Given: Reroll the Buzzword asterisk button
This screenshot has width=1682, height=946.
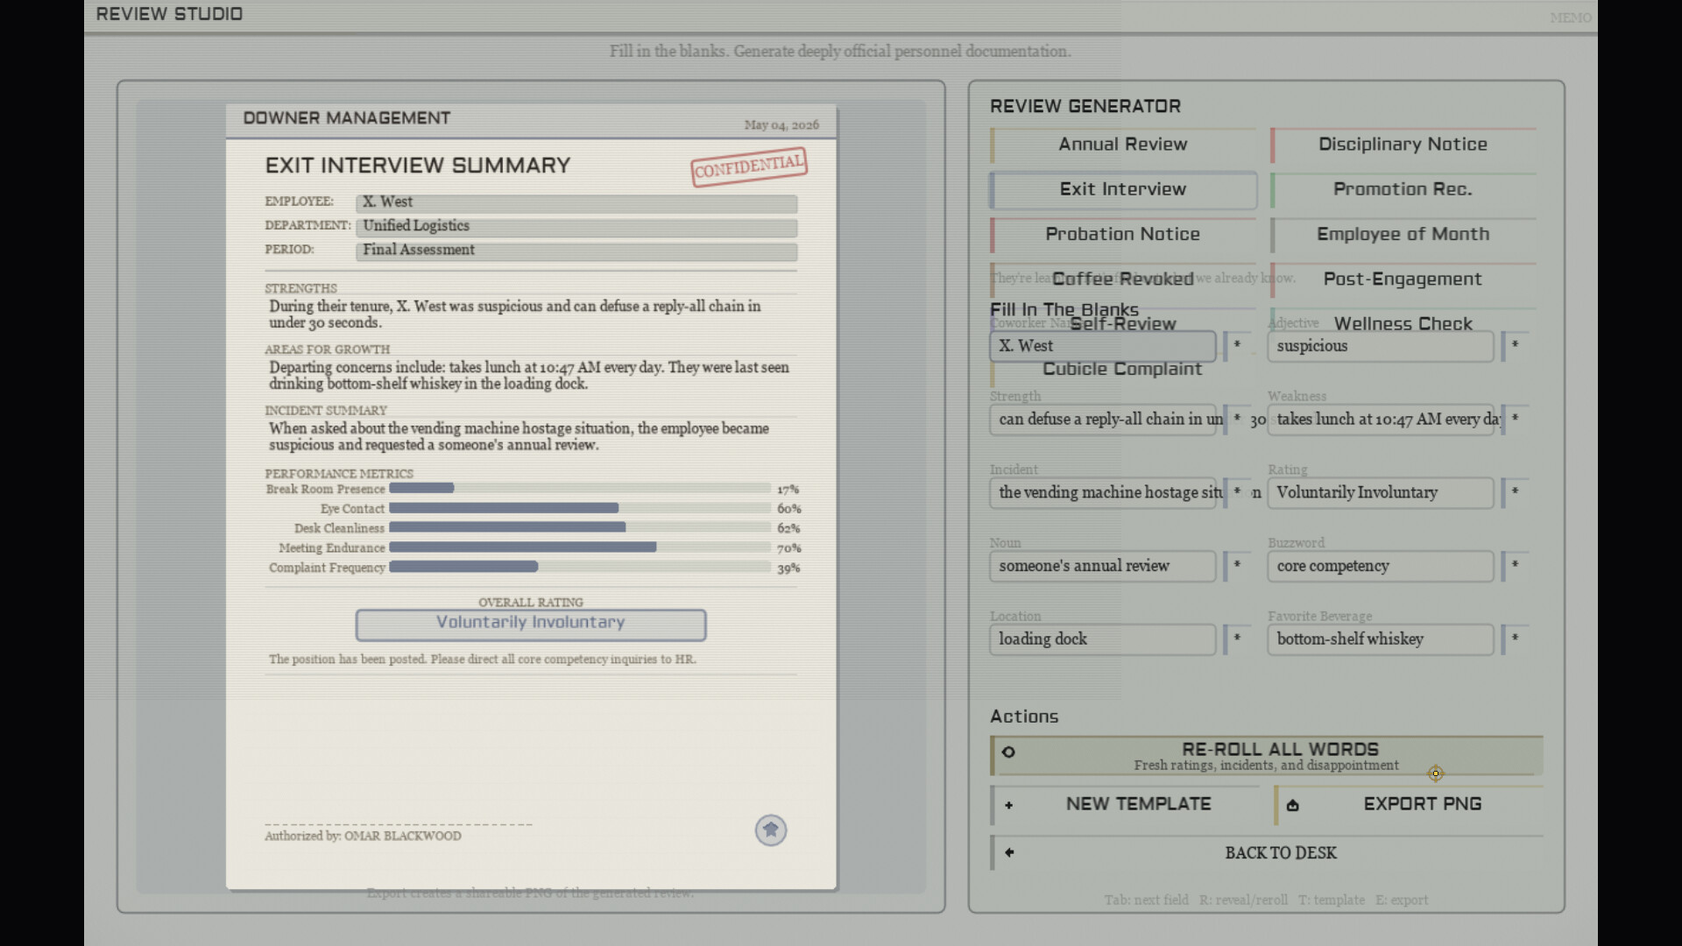Looking at the screenshot, I should (1515, 566).
